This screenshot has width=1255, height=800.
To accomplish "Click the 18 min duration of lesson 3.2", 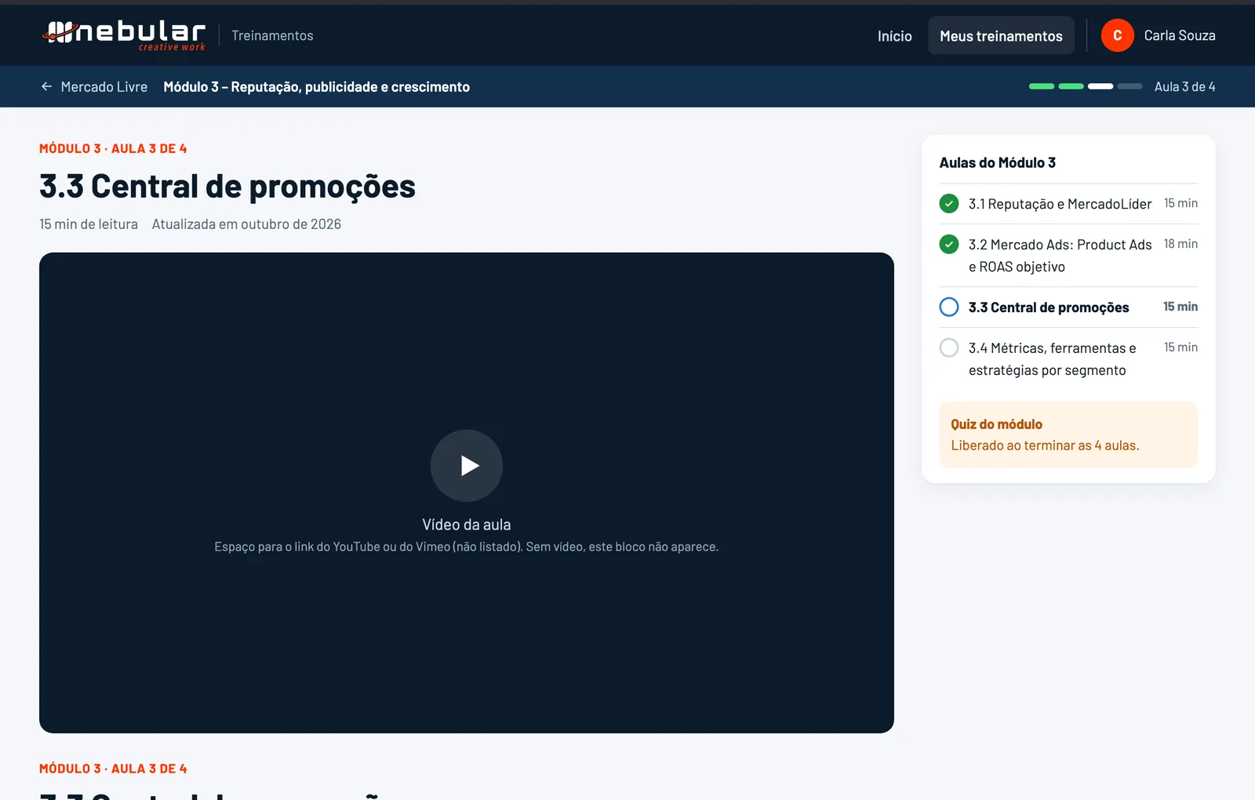I will [x=1180, y=244].
